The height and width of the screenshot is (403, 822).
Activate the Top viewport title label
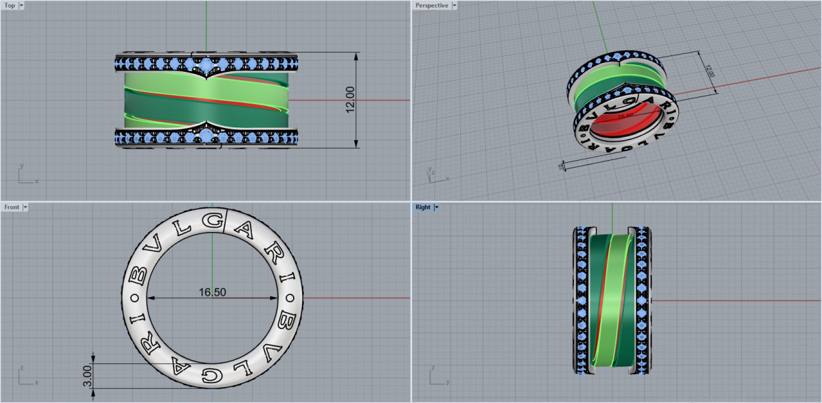click(x=10, y=5)
